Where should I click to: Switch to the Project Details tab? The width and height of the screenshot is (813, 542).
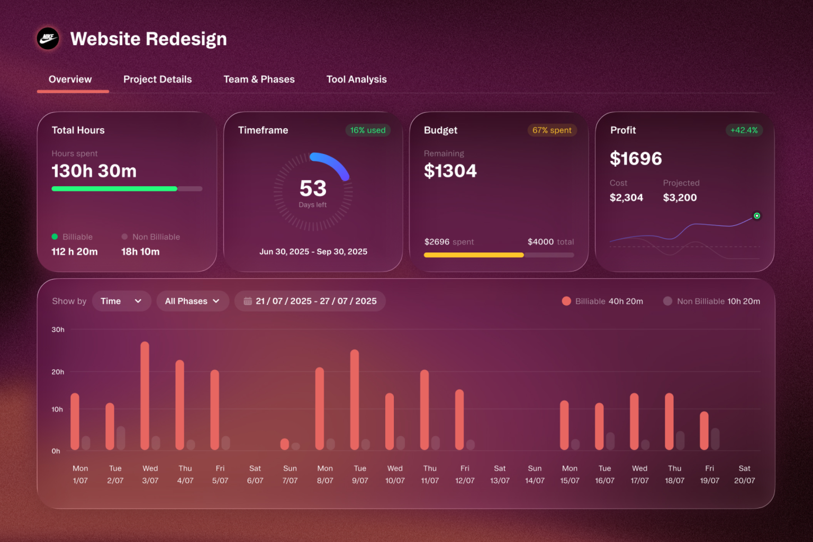[x=158, y=79]
